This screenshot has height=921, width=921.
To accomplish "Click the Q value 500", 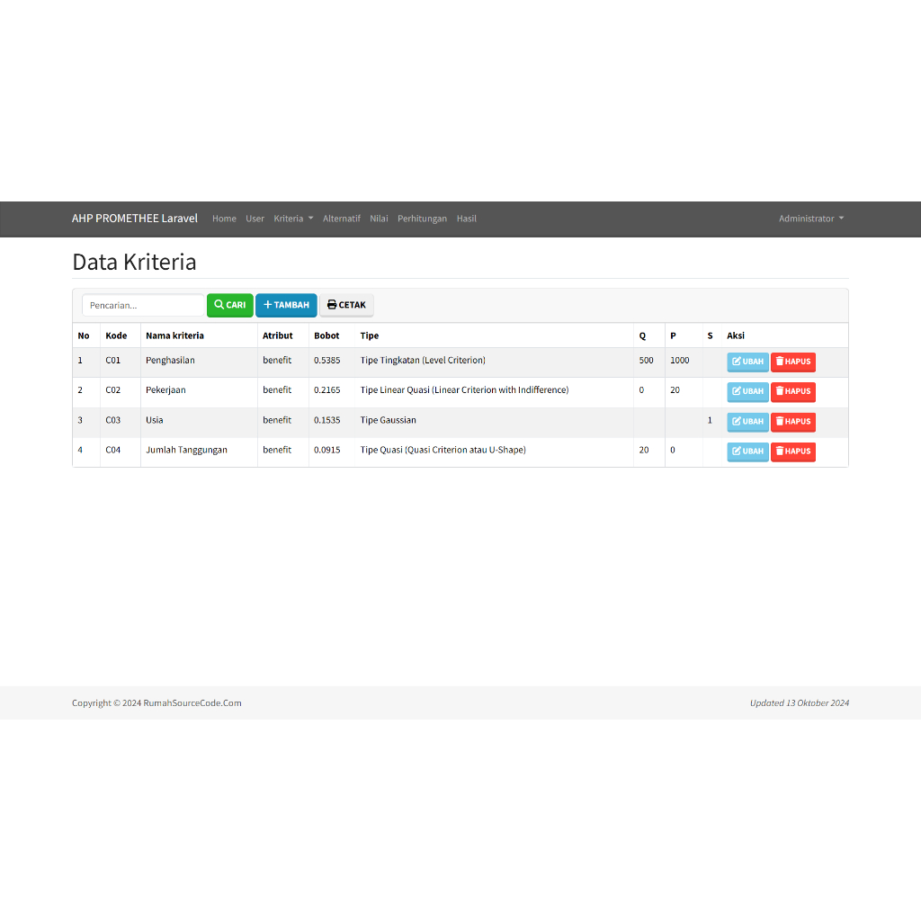I will pyautogui.click(x=646, y=361).
